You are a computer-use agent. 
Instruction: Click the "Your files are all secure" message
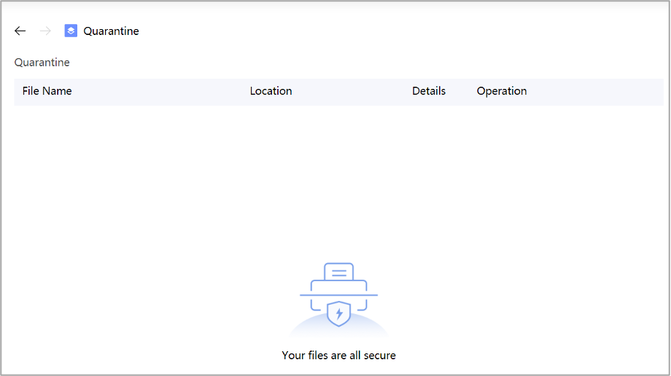(x=338, y=356)
